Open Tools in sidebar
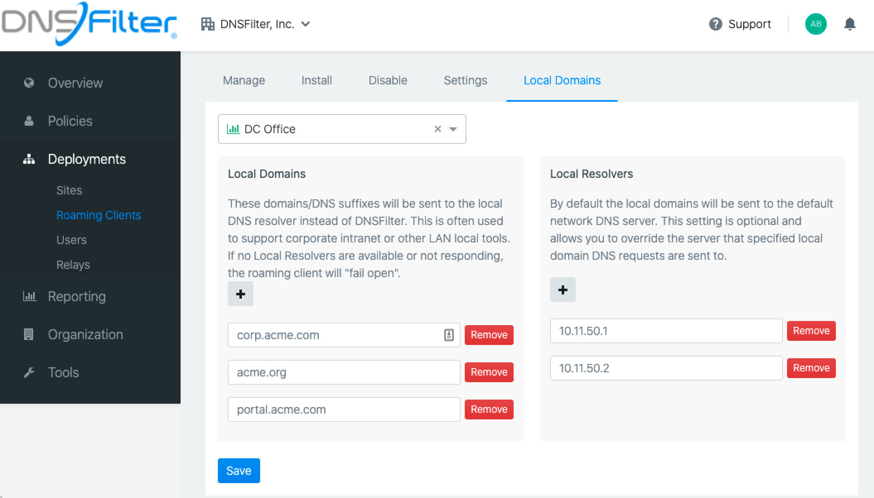874x498 pixels. pyautogui.click(x=63, y=372)
